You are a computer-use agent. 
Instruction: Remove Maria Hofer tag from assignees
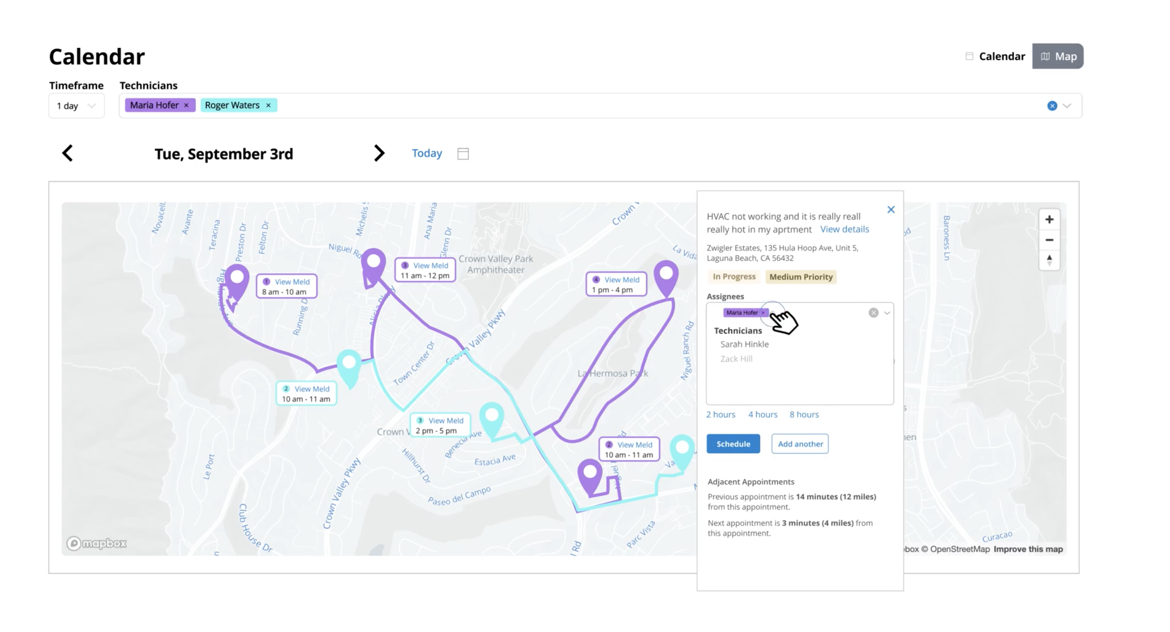(x=763, y=313)
